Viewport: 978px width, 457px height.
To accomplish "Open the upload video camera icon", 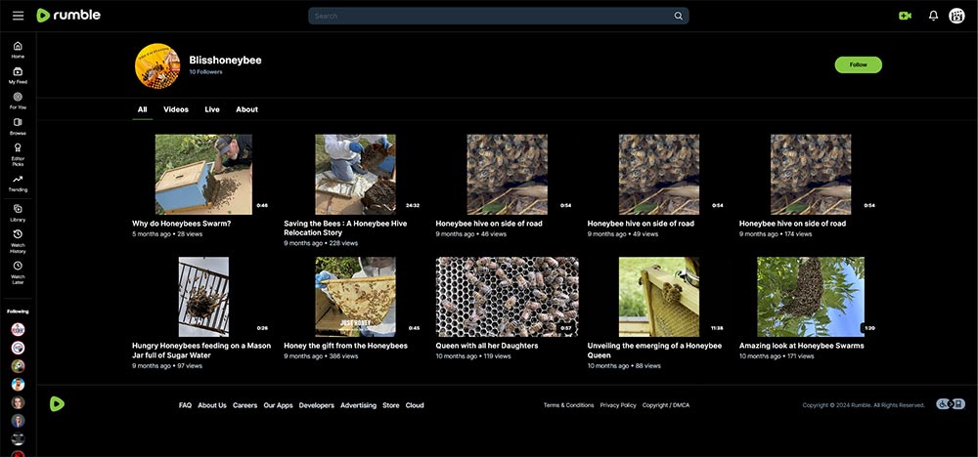I will (905, 16).
